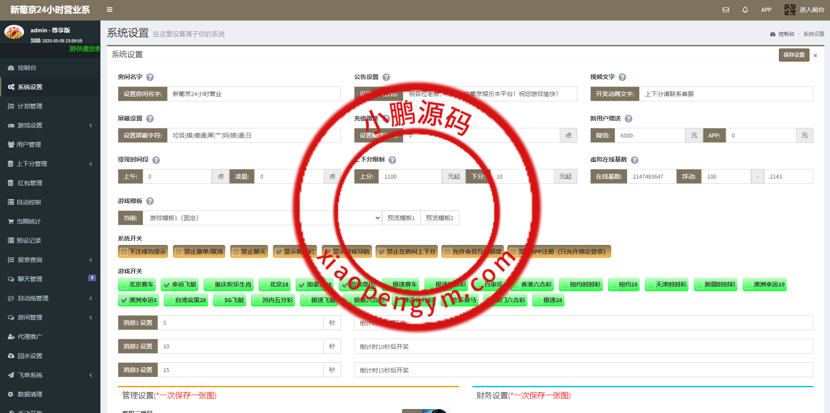Click the hamburger menu toggle icon
Image resolution: width=830 pixels, height=413 pixels.
click(x=110, y=10)
